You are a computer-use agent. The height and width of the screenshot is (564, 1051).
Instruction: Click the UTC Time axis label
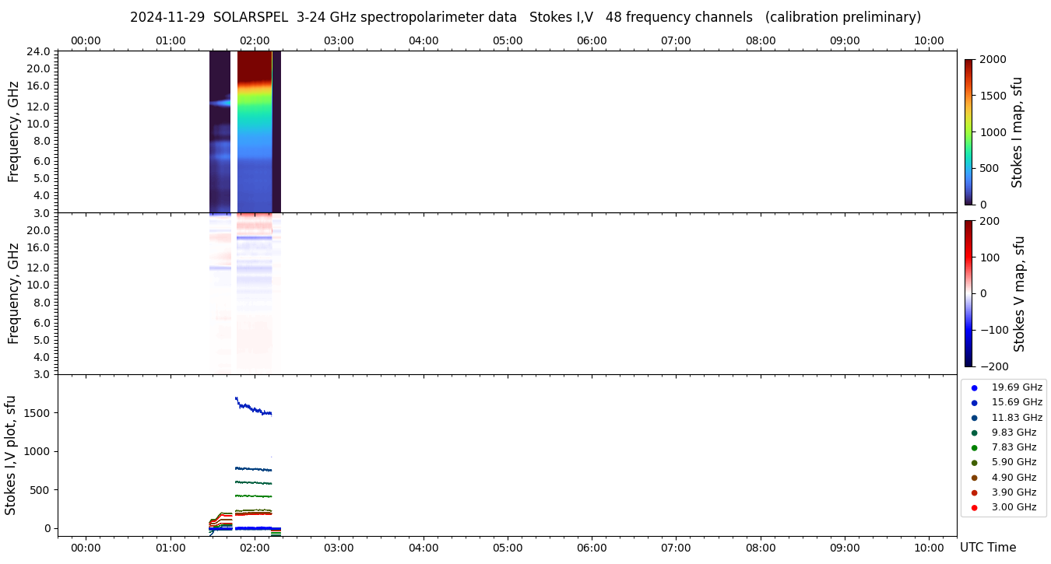pyautogui.click(x=987, y=548)
